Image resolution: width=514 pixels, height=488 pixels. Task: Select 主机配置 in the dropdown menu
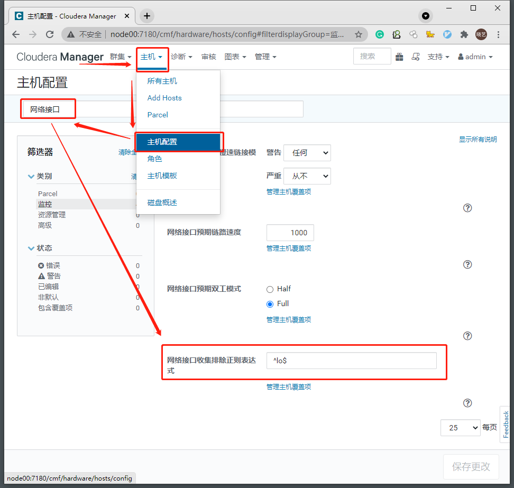tap(178, 142)
